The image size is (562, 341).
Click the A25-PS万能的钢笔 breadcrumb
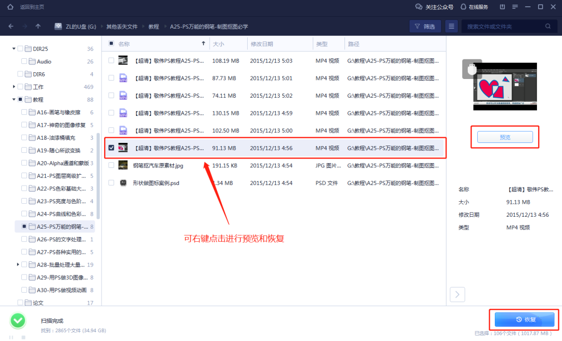(x=209, y=27)
